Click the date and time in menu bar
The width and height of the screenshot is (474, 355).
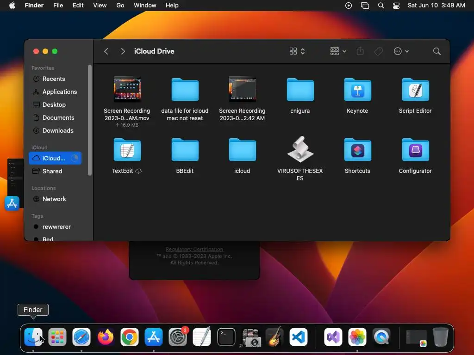click(436, 6)
